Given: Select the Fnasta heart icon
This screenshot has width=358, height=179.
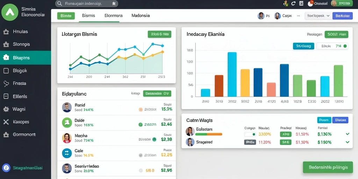Looking at the screenshot, I should point(6,84).
